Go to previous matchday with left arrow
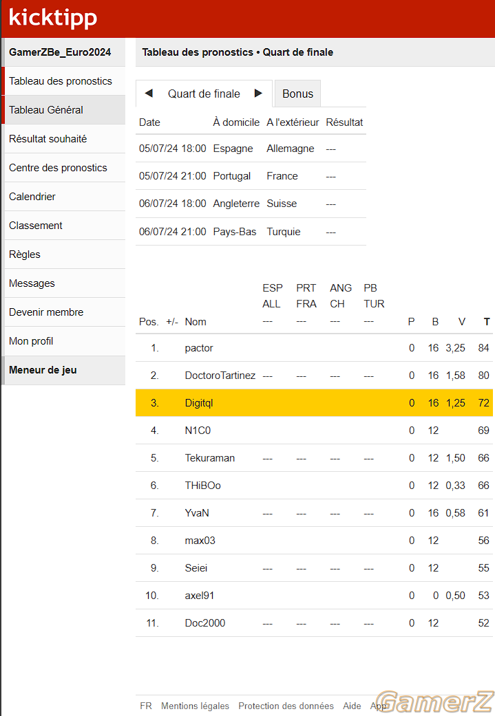 pyautogui.click(x=149, y=93)
